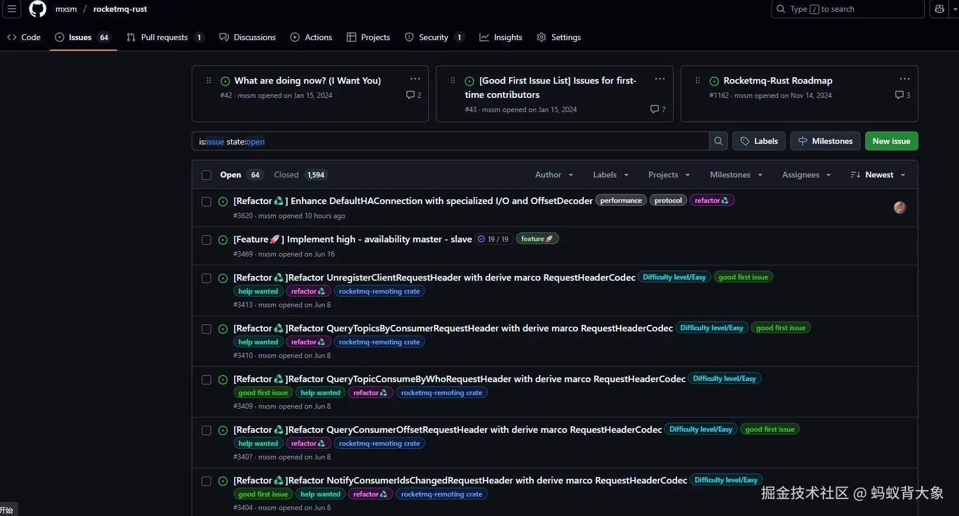
Task: Click the open status icon on 'What are doing now?' card
Action: pos(225,81)
